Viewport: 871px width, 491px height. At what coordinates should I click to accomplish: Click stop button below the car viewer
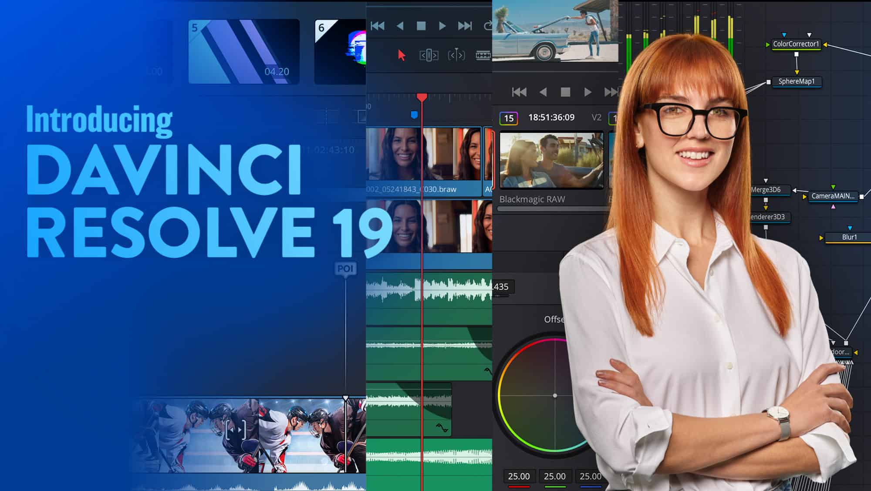tap(565, 92)
